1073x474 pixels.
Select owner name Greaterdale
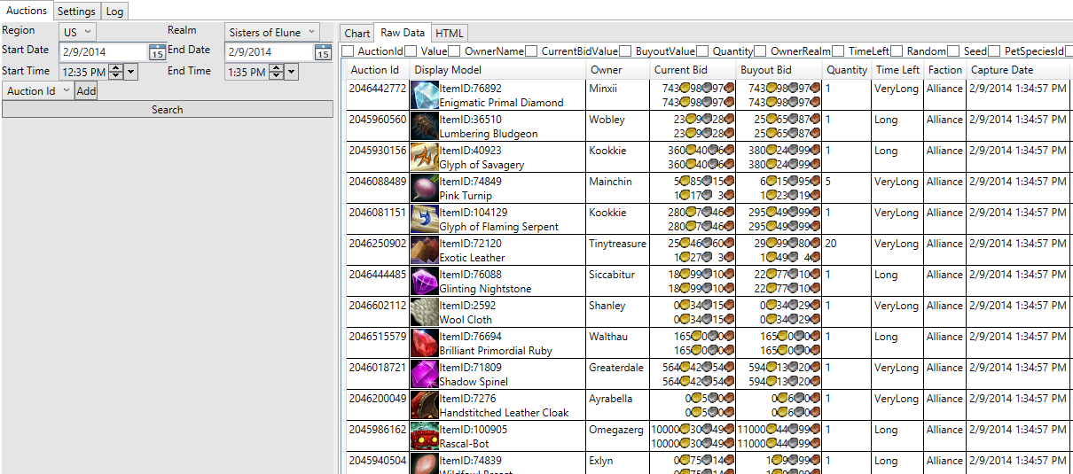[x=616, y=368]
